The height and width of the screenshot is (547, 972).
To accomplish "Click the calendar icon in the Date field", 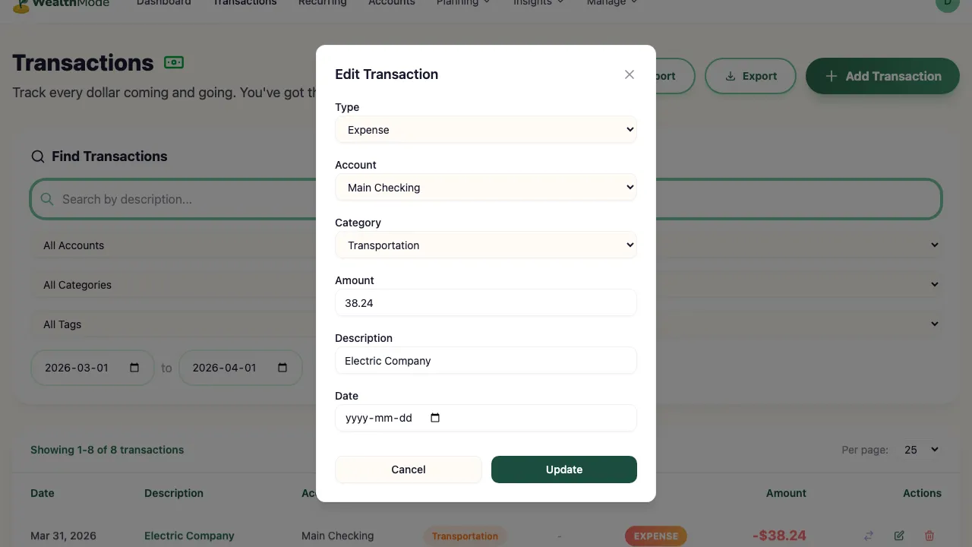I will point(434,417).
